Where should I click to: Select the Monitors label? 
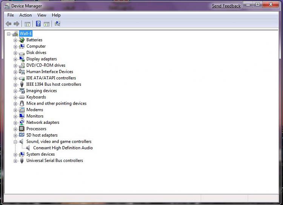(x=35, y=116)
